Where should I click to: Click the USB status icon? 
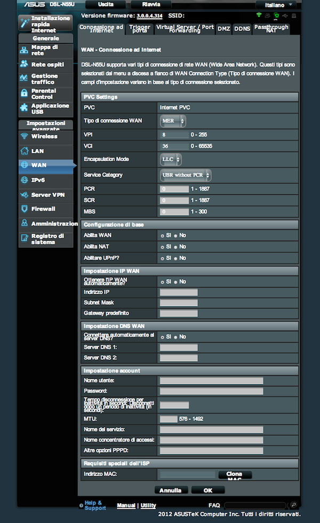click(285, 15)
